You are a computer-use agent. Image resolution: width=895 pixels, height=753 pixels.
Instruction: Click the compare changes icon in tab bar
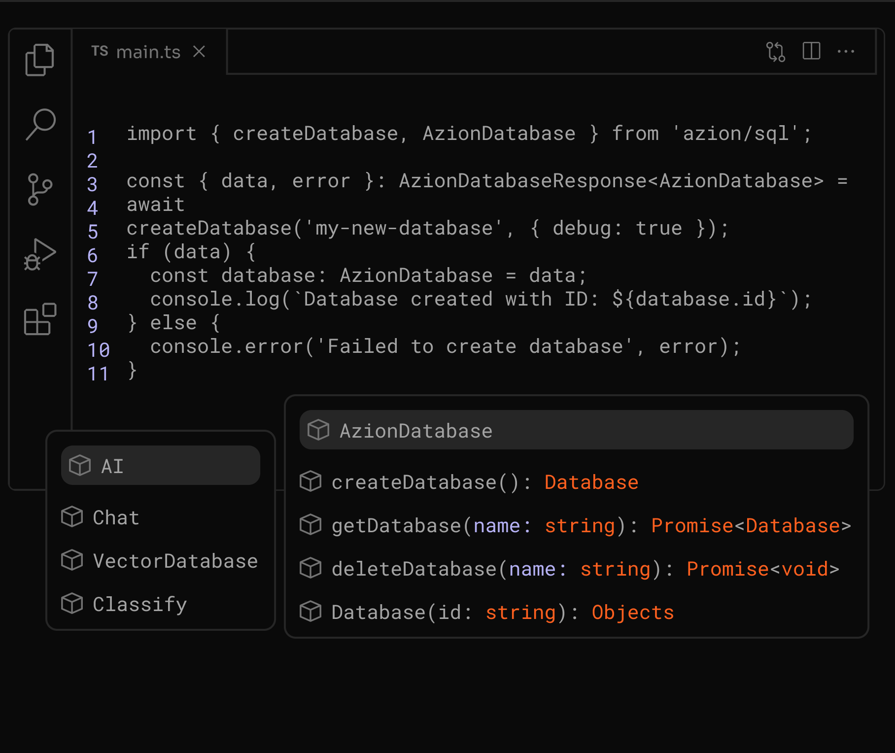pos(776,52)
